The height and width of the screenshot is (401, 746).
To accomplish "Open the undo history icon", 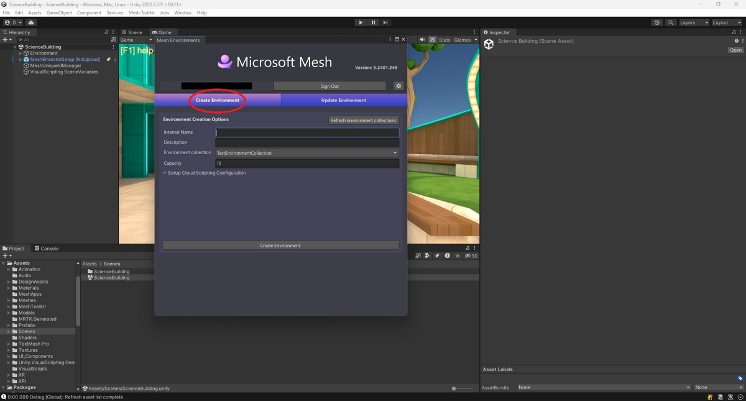I will click(x=657, y=22).
